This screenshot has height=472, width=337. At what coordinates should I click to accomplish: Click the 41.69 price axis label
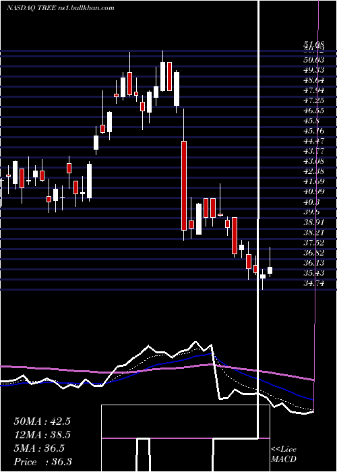click(x=313, y=181)
